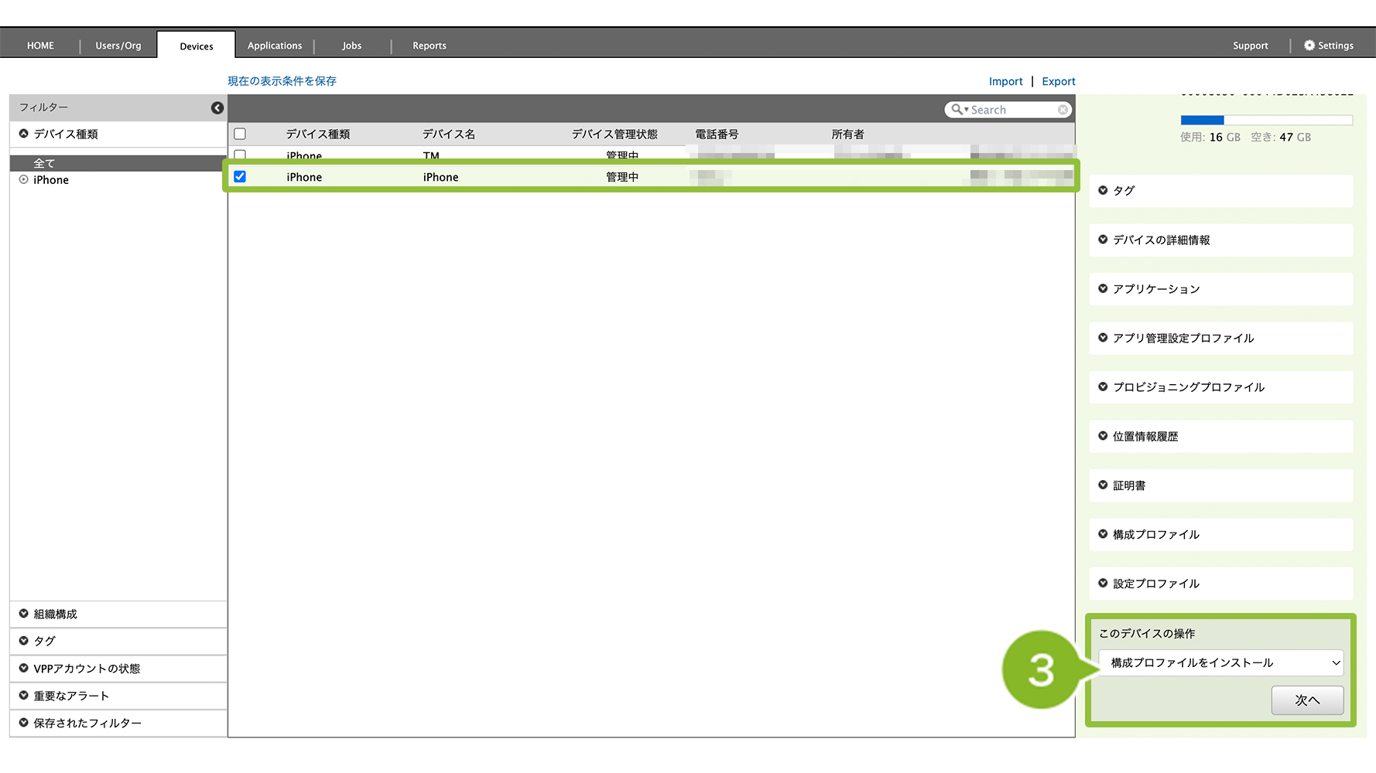This screenshot has width=1376, height=773.
Task: Check the TM iPhone row checkbox
Action: click(240, 155)
